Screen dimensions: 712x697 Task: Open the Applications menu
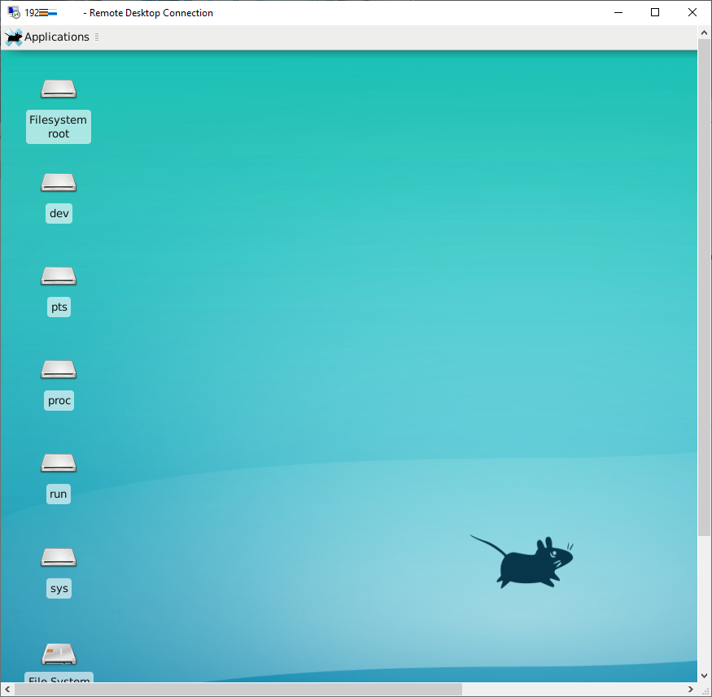point(56,37)
